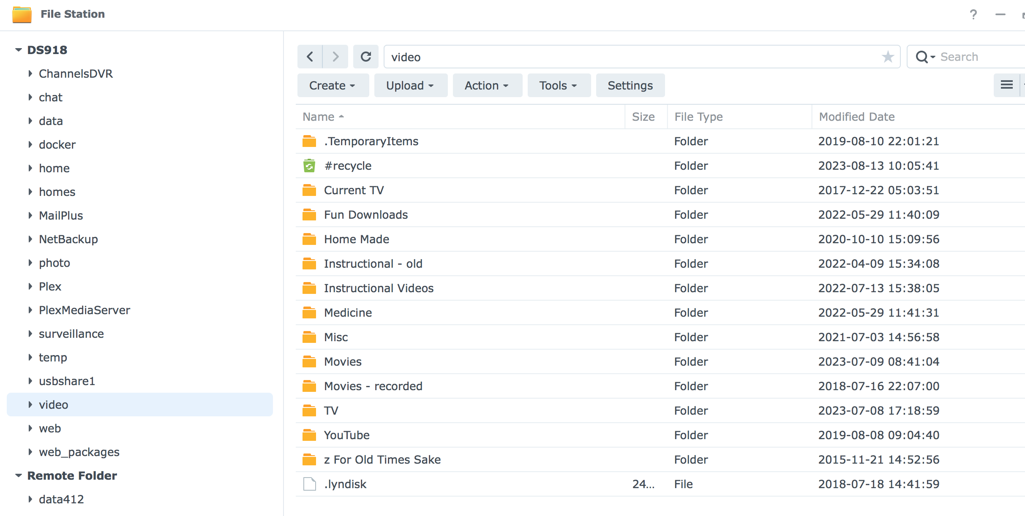1025x516 pixels.
Task: Sort by the Modified Date column
Action: (x=857, y=117)
